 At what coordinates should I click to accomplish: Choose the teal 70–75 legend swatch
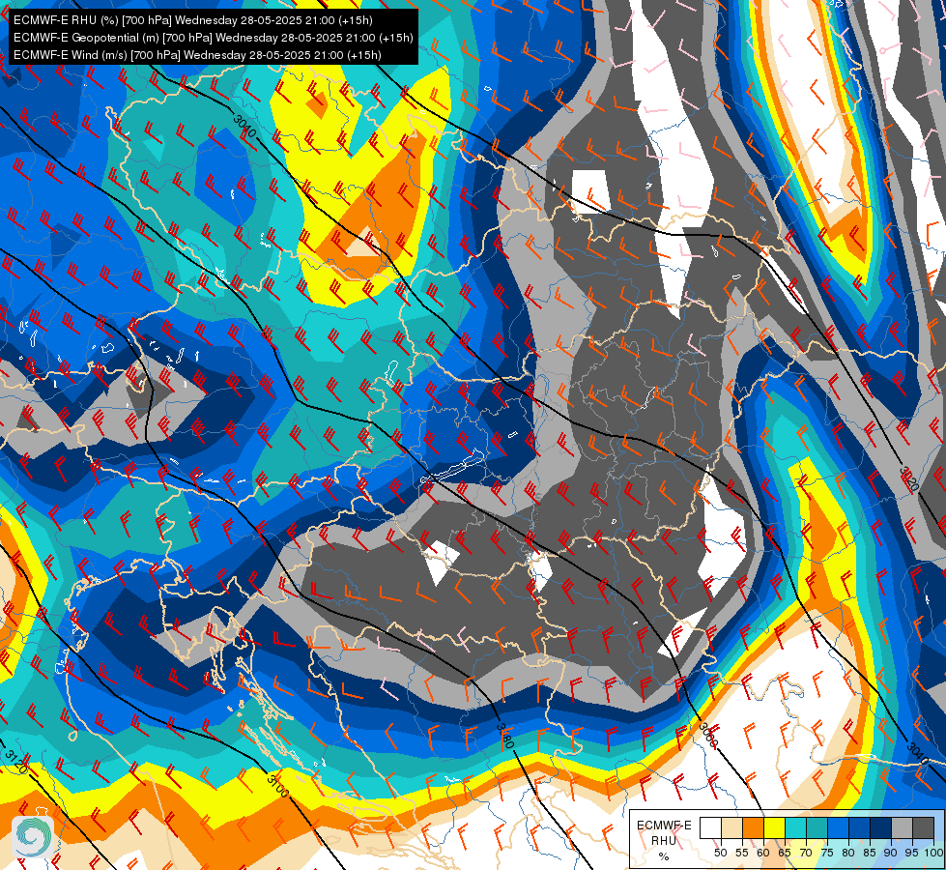[x=817, y=828]
